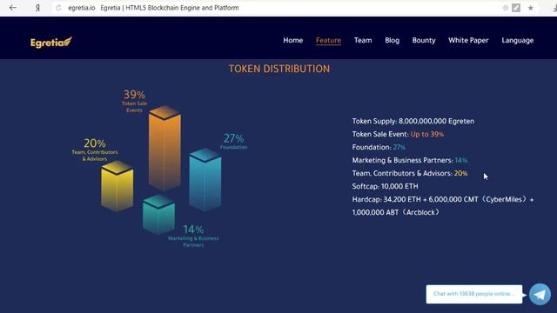Click the Foundation: 27% text line
Image resolution: width=557 pixels, height=313 pixels.
(x=379, y=147)
